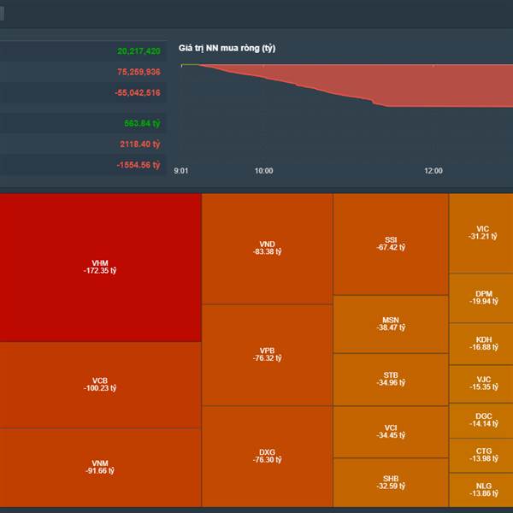
Task: Click the 12:00 time axis label
Action: (433, 171)
